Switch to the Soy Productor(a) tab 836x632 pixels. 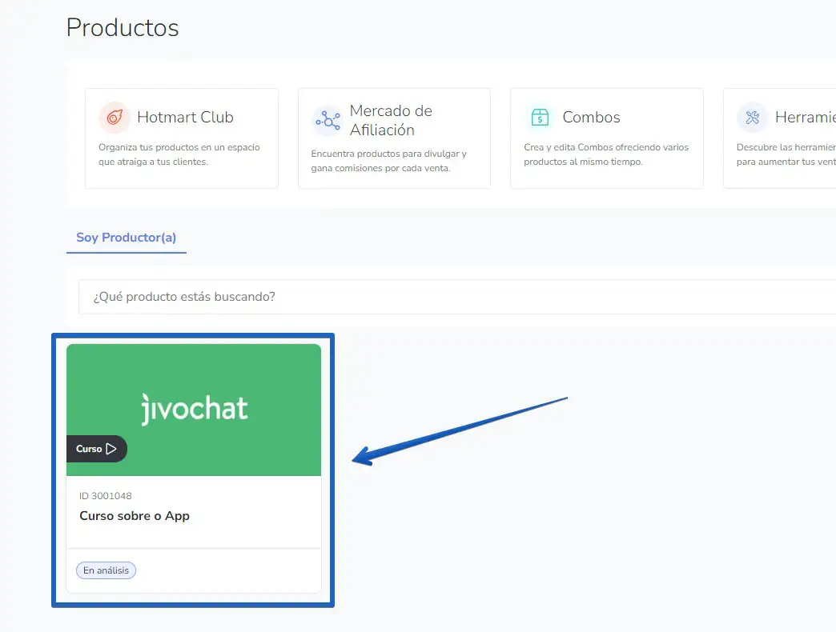[x=126, y=238]
